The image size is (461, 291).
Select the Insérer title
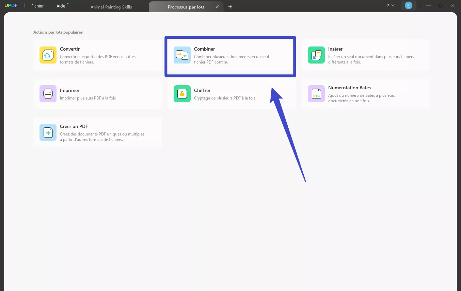pos(335,49)
